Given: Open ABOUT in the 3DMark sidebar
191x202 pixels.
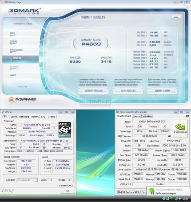Looking at the screenshot, I should (x=13, y=75).
